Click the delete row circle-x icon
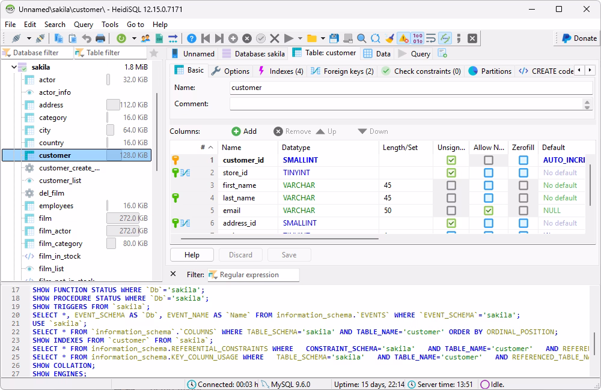 point(247,38)
